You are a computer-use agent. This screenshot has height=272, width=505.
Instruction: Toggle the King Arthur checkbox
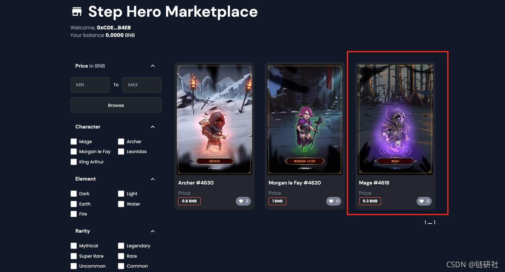74,162
